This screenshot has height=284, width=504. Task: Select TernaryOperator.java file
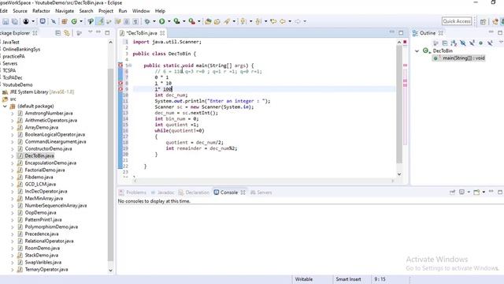pos(46,270)
